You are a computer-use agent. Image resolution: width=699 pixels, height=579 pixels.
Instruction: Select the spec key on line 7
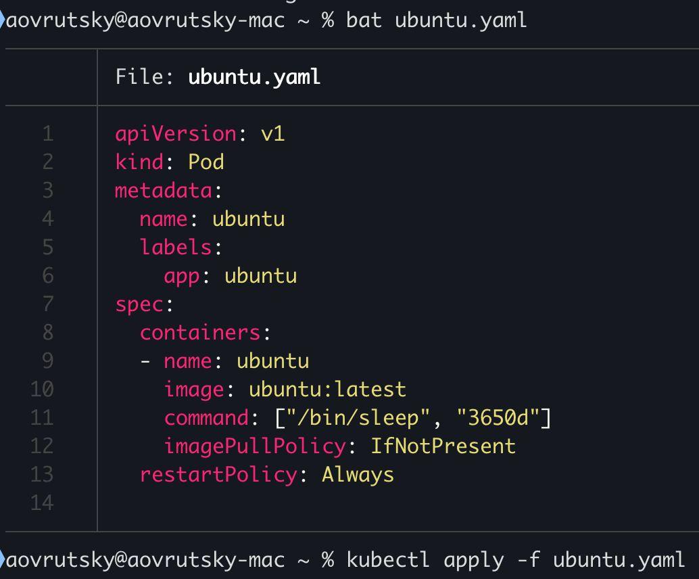click(x=138, y=304)
